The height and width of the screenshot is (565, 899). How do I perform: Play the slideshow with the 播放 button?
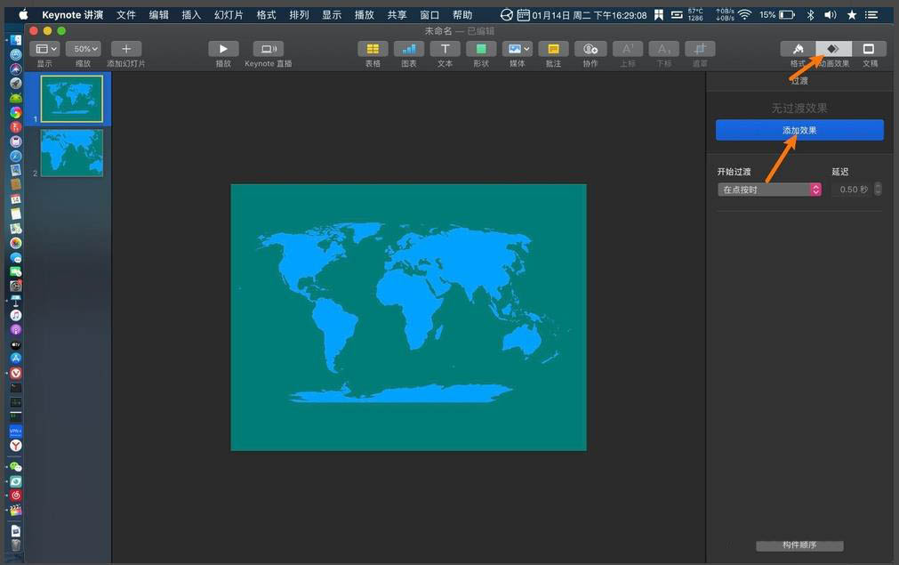point(223,49)
